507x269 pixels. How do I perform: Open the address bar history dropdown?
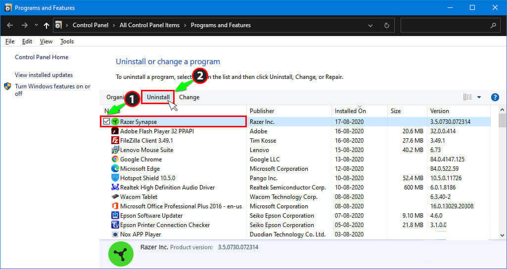[x=370, y=25]
